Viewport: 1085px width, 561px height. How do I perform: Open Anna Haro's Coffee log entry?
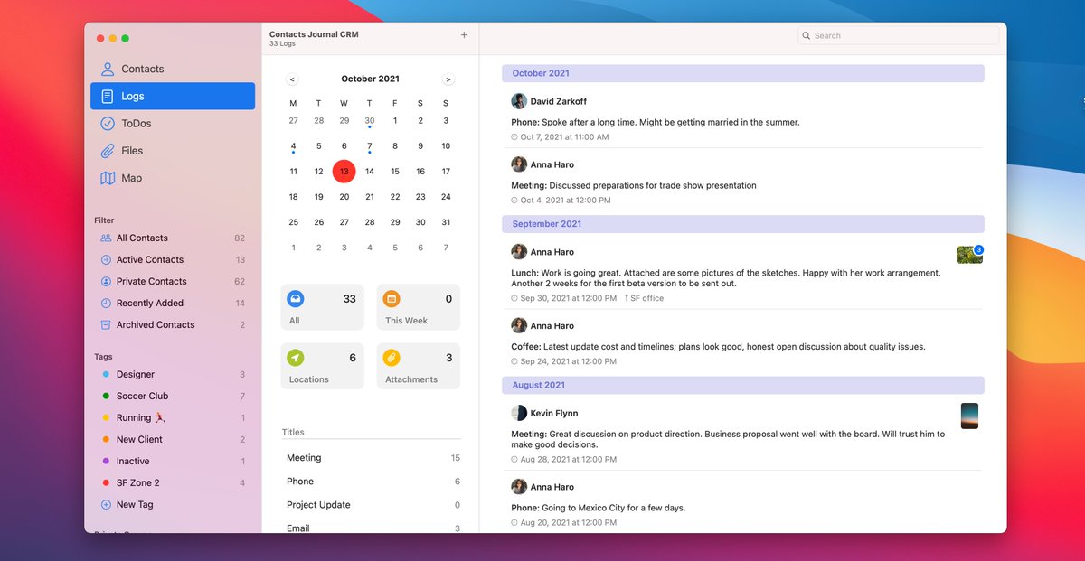point(742,341)
